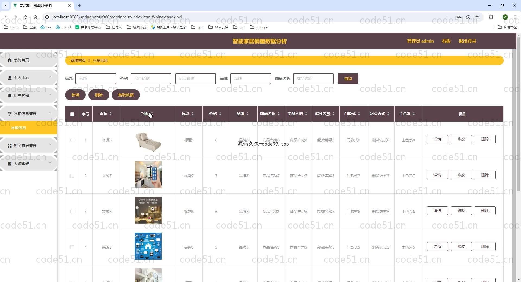Open the tab search dropdown arrow
The height and width of the screenshot is (282, 521).
[x=5, y=5]
